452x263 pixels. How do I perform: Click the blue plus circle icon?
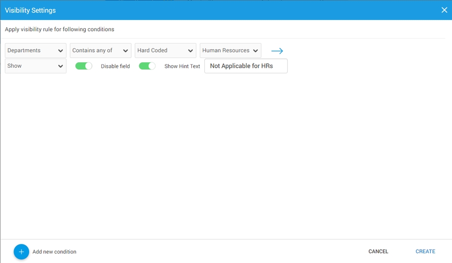21,252
